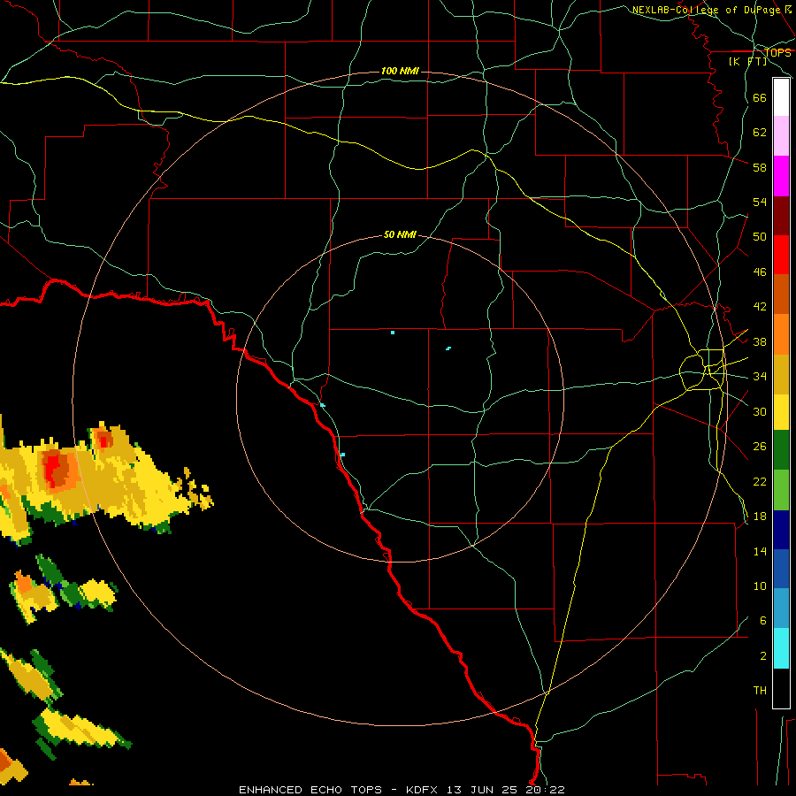Screen dimensions: 796x796
Task: Click the yellow 26-30 kft legend swatch
Action: pos(781,411)
